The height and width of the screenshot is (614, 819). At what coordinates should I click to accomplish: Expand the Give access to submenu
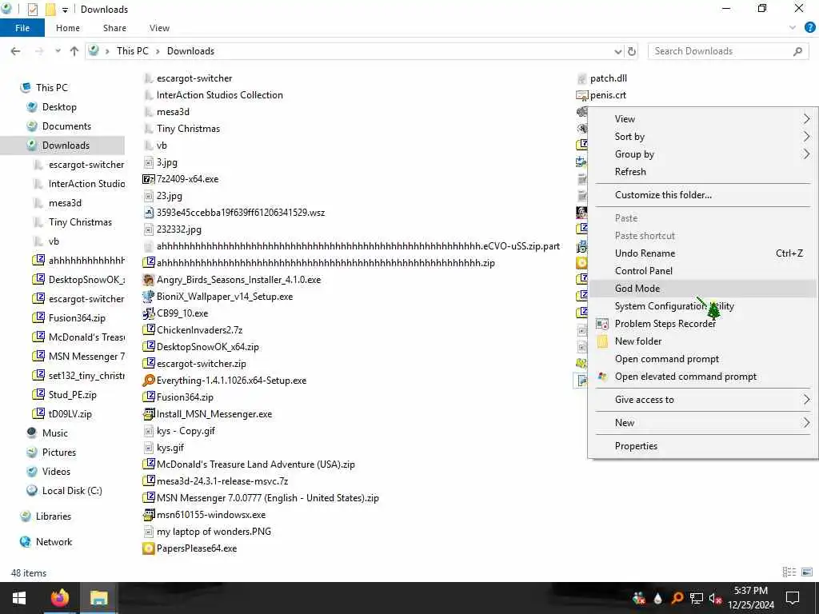[806, 400]
